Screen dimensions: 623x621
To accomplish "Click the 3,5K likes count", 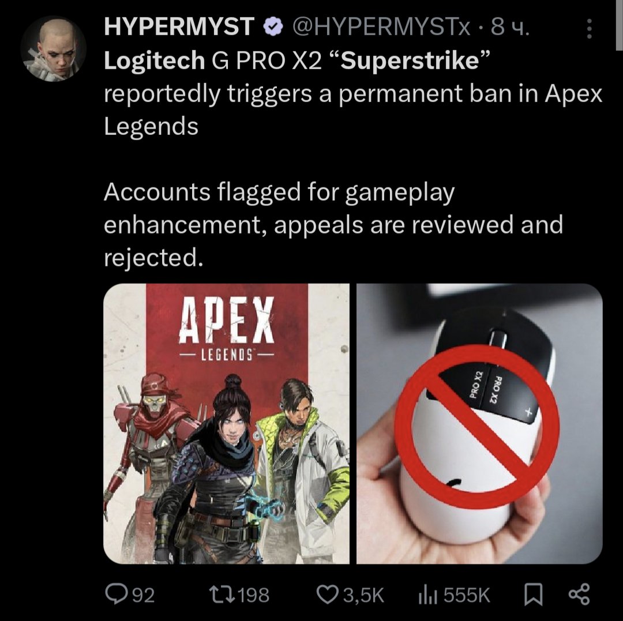I will 364,595.
